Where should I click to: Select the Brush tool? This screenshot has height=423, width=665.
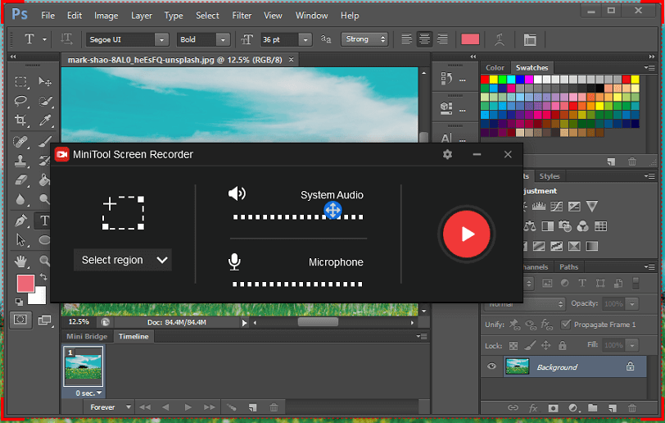click(x=44, y=141)
